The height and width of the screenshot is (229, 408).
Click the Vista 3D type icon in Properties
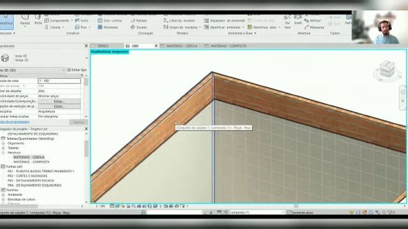[x=5, y=58]
